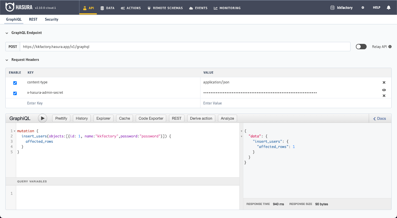Go to the DATA tab
This screenshot has height=218, width=397.
tap(107, 8)
